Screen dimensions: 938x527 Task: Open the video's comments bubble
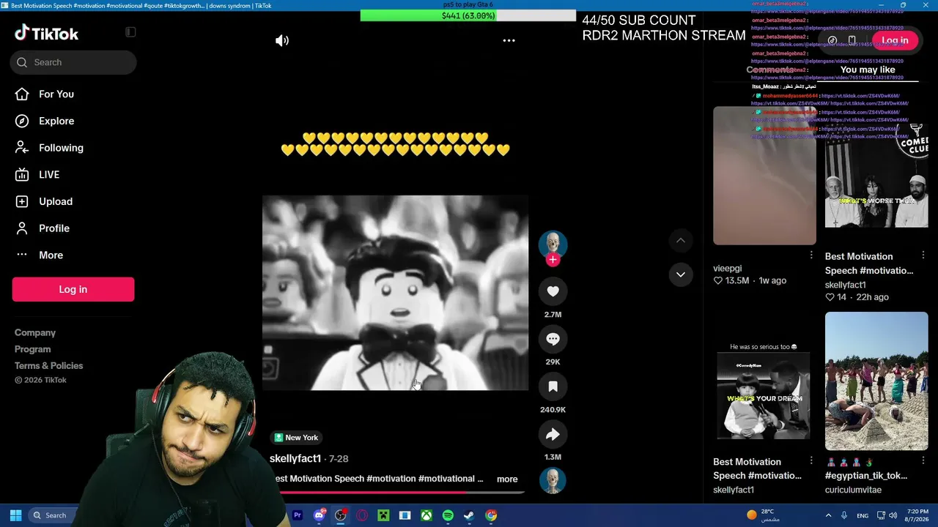(x=553, y=339)
